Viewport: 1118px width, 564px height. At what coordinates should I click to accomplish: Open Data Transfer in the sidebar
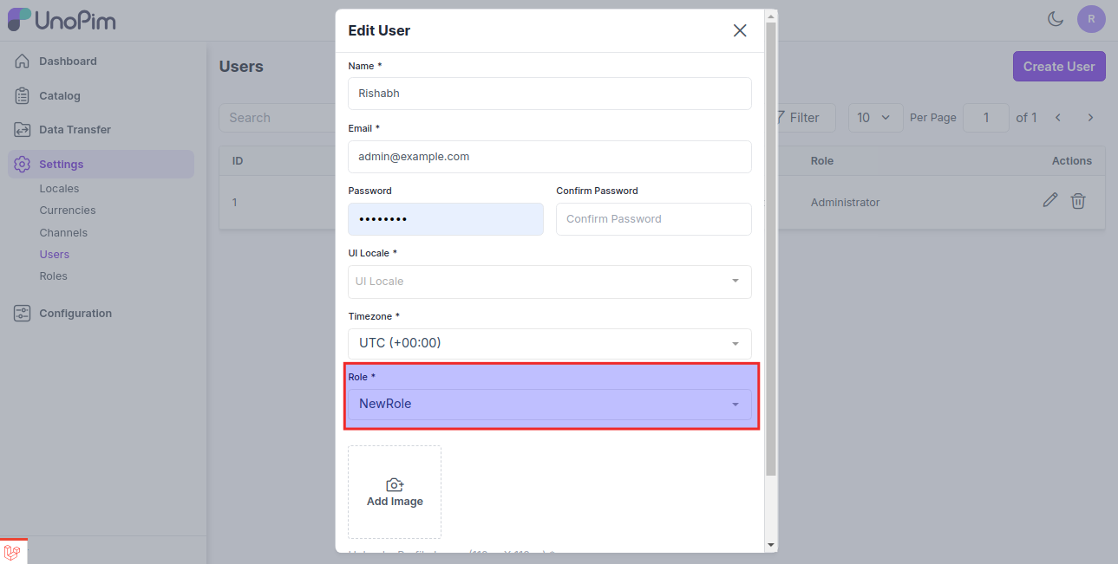[x=75, y=130]
